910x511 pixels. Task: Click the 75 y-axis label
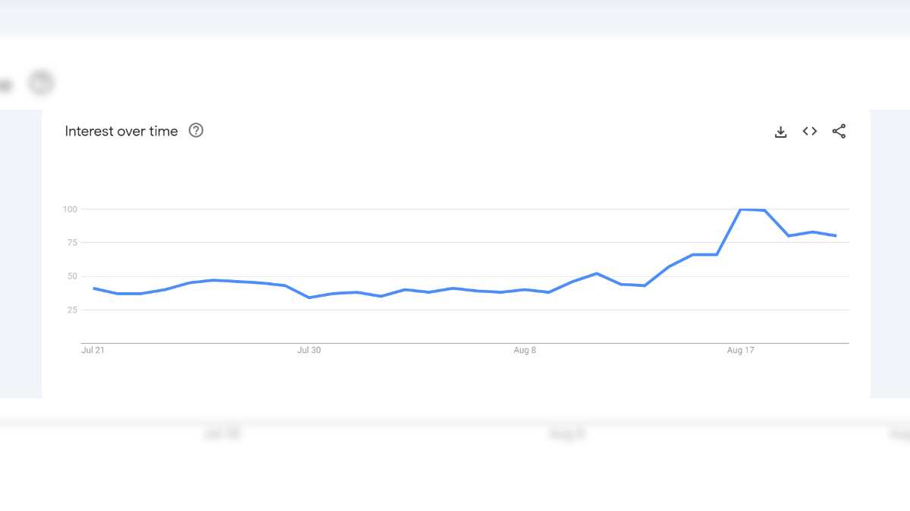(72, 242)
